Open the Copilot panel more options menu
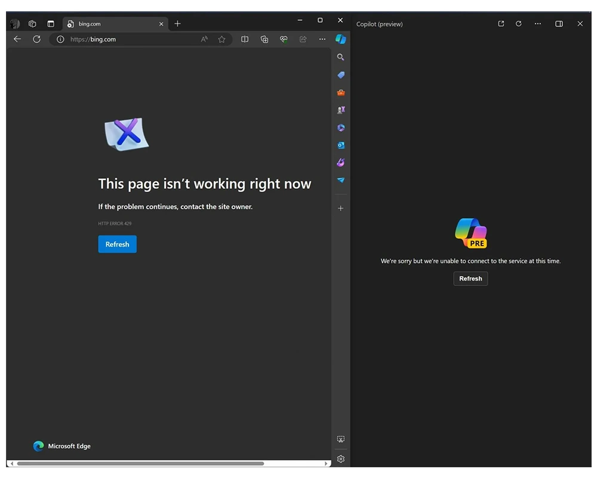Screen dimensions: 597x478 pyautogui.click(x=538, y=24)
